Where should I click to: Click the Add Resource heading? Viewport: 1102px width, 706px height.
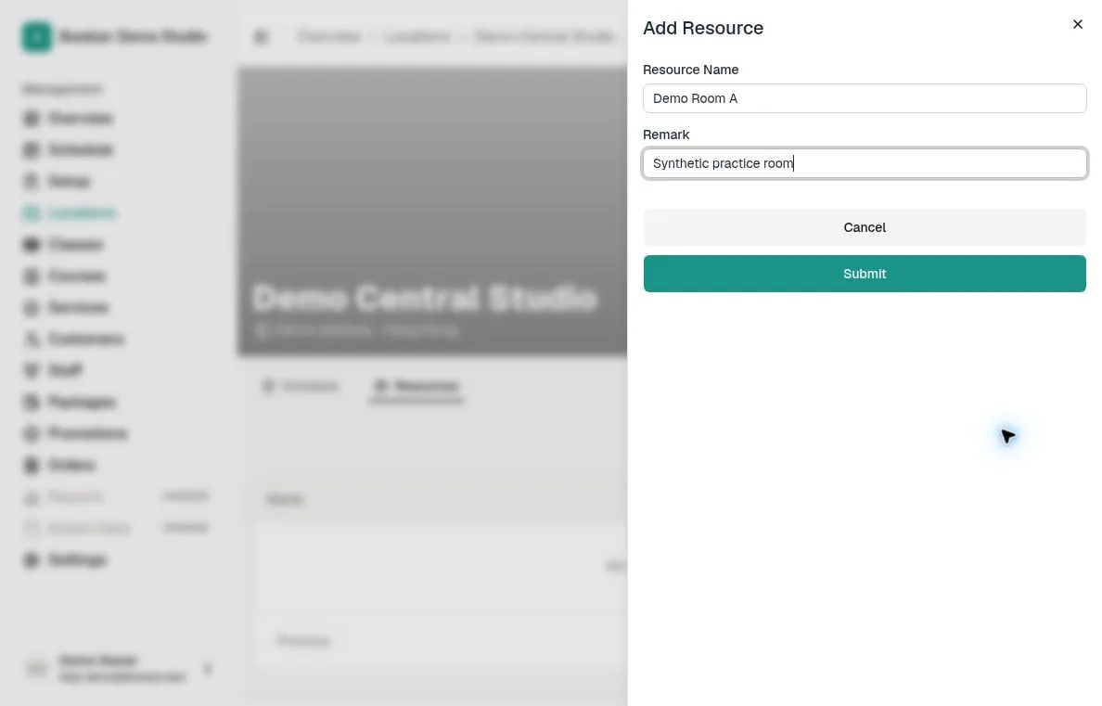tap(703, 28)
